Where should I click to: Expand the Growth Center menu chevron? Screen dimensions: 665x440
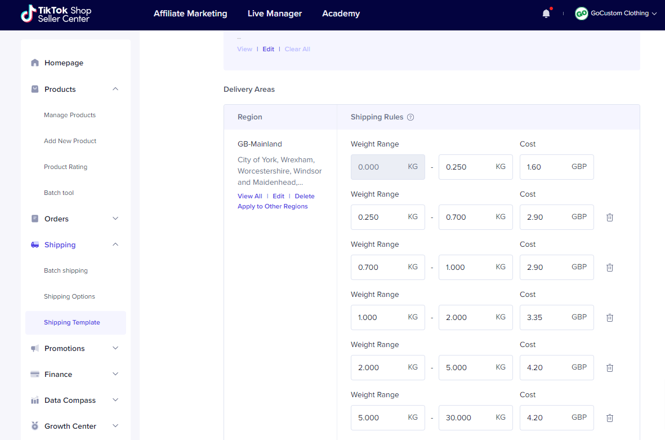[115, 426]
